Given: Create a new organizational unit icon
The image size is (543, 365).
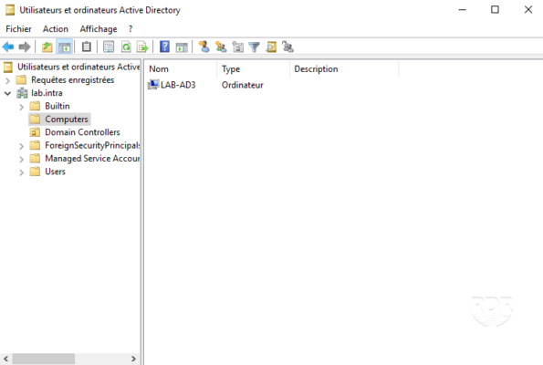Looking at the screenshot, I should coord(237,47).
